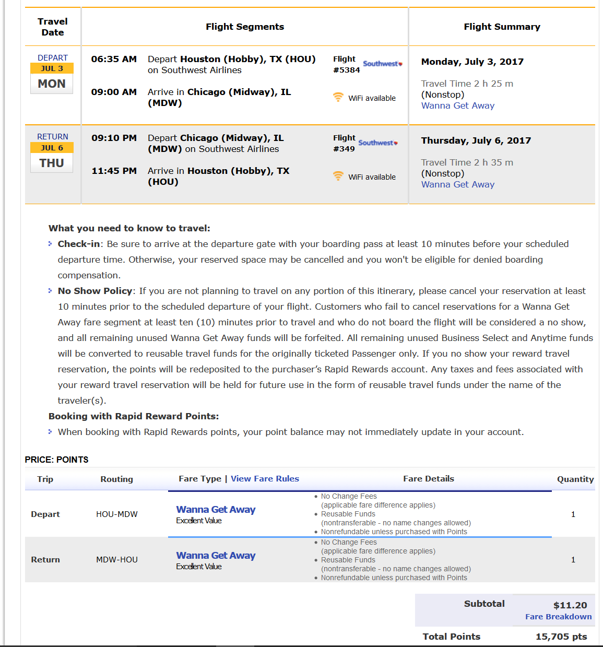This screenshot has width=603, height=647.
Task: Click the Thursday, July 6, 2017 heading
Action: (476, 140)
